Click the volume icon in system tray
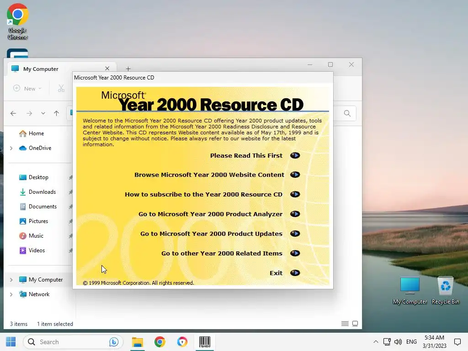The width and height of the screenshot is (468, 351). pos(398,342)
